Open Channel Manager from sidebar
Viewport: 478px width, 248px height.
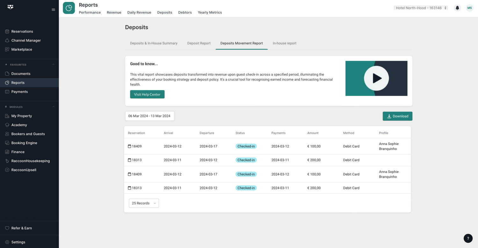click(26, 40)
